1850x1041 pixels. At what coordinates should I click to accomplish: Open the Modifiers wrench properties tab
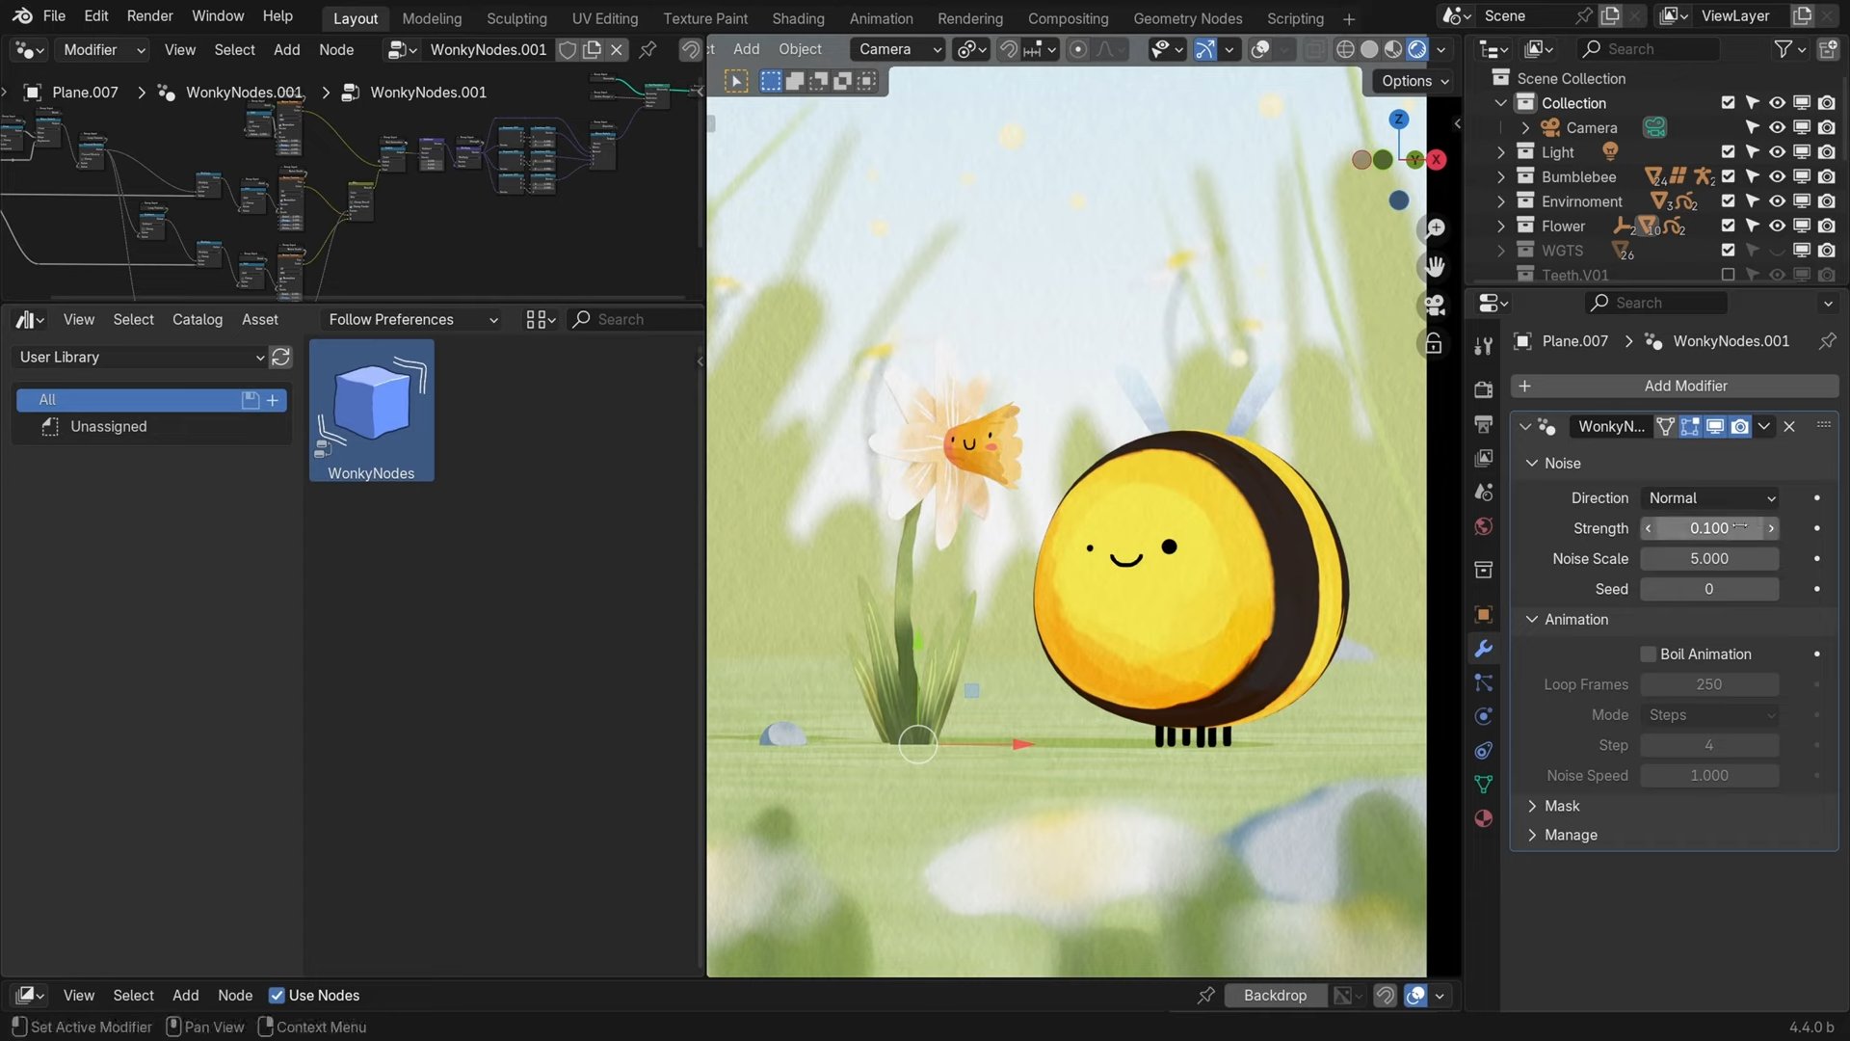click(x=1484, y=649)
